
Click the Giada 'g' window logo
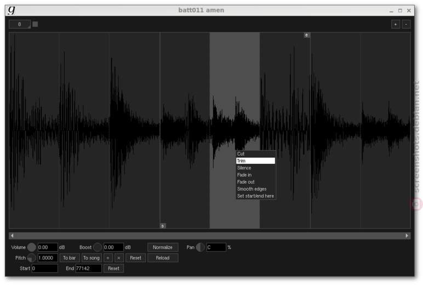pyautogui.click(x=12, y=10)
